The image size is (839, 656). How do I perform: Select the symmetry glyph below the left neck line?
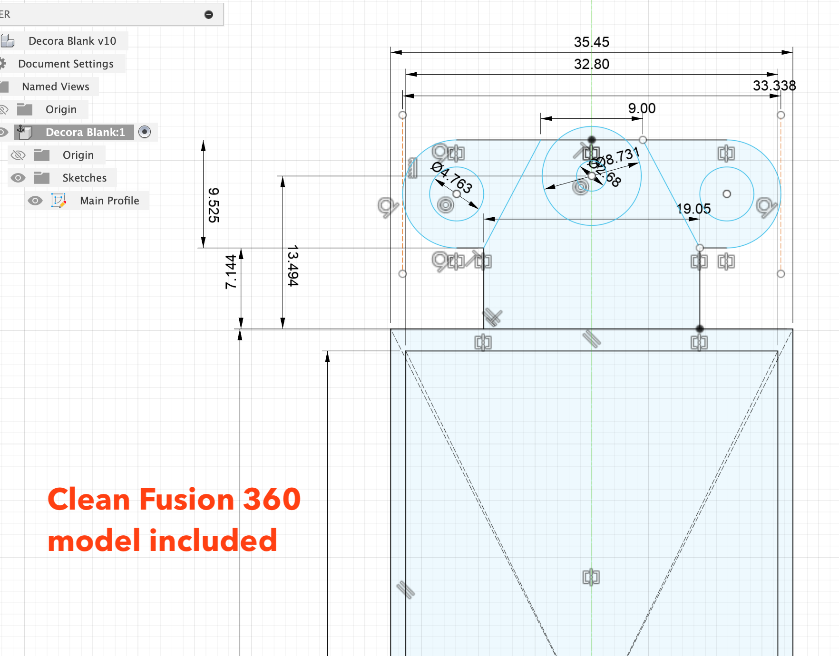[x=483, y=342]
